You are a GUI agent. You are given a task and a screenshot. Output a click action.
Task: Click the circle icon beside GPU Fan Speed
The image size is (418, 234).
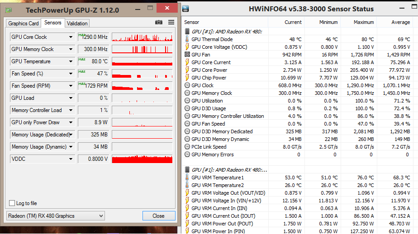point(187,124)
